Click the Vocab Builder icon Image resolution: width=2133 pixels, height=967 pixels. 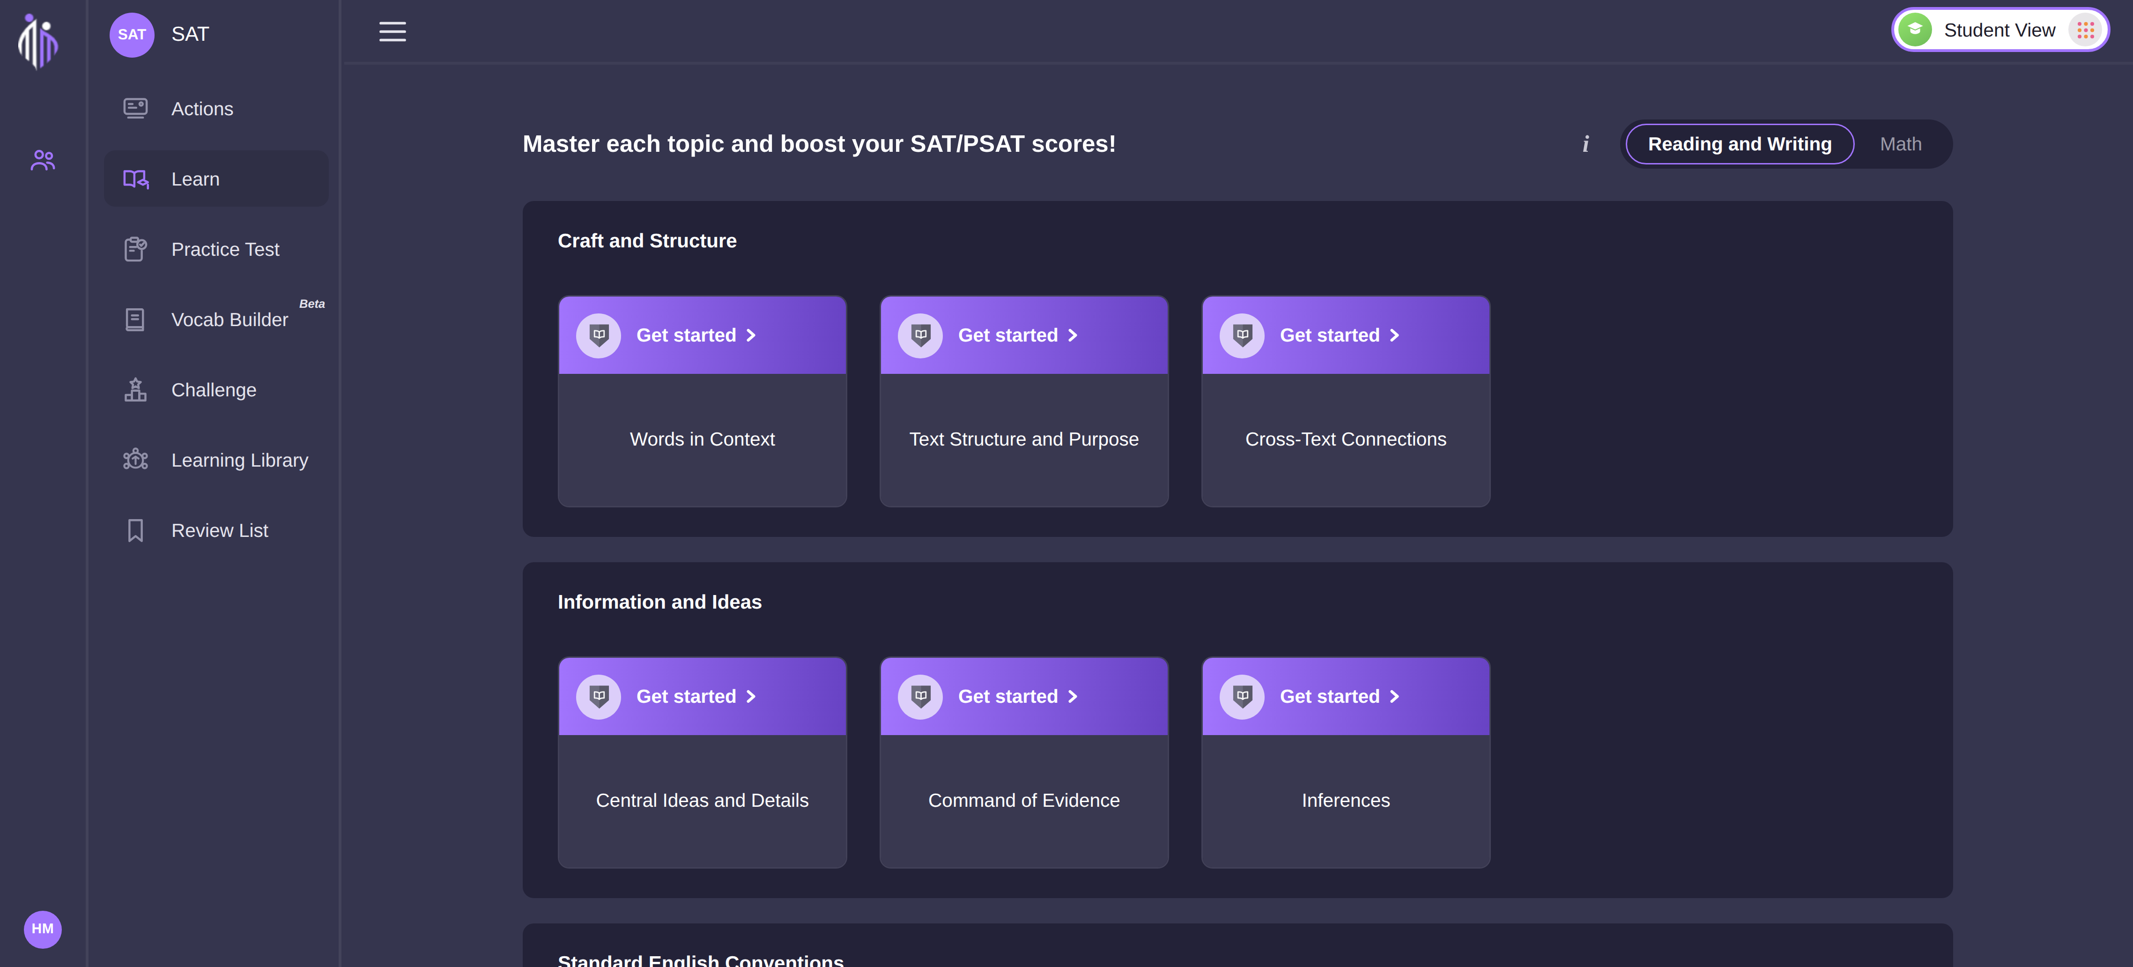point(135,320)
